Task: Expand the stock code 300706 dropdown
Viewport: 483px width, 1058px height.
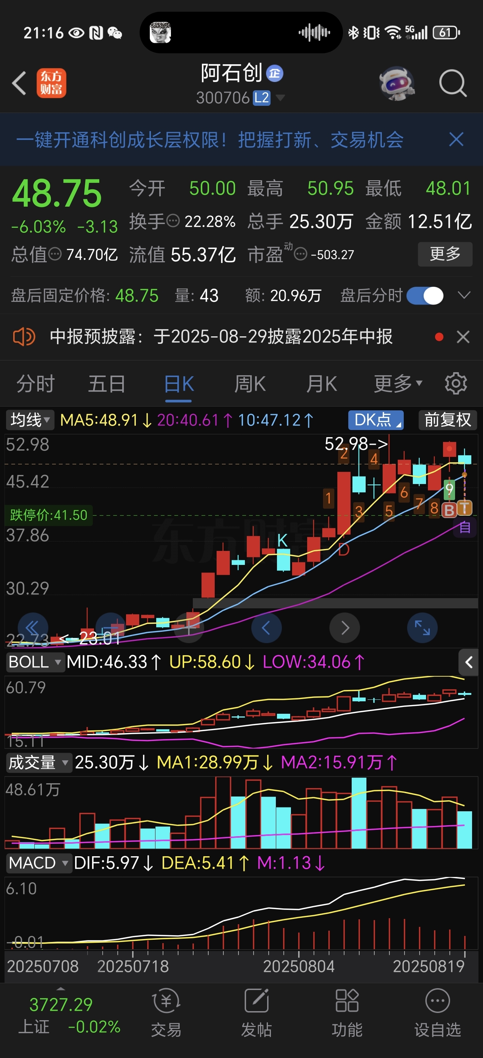Action: point(280,98)
